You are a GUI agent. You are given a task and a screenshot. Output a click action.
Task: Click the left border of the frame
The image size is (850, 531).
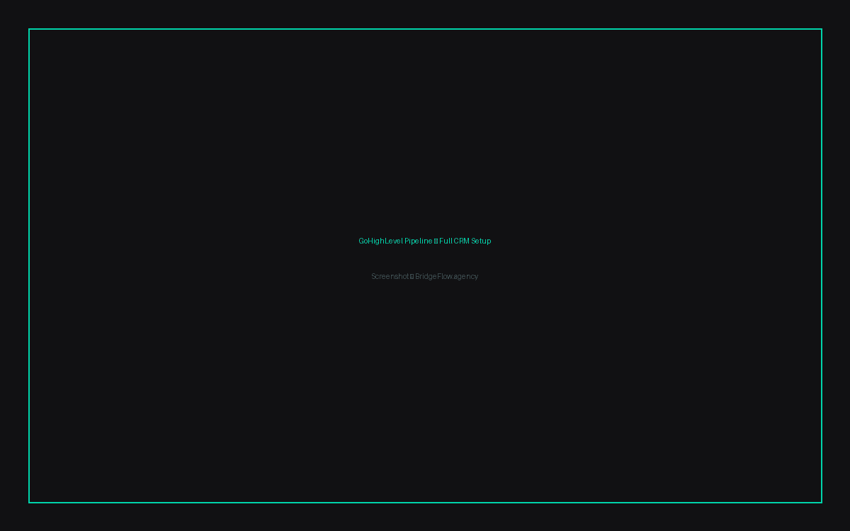29,265
